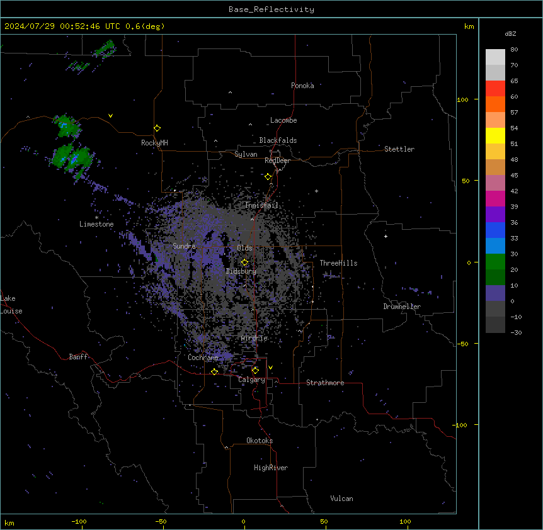
Task: Select the red 60-65 dBZ legend swatch
Action: click(x=495, y=89)
